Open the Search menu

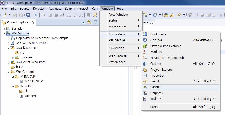[x=69, y=9]
